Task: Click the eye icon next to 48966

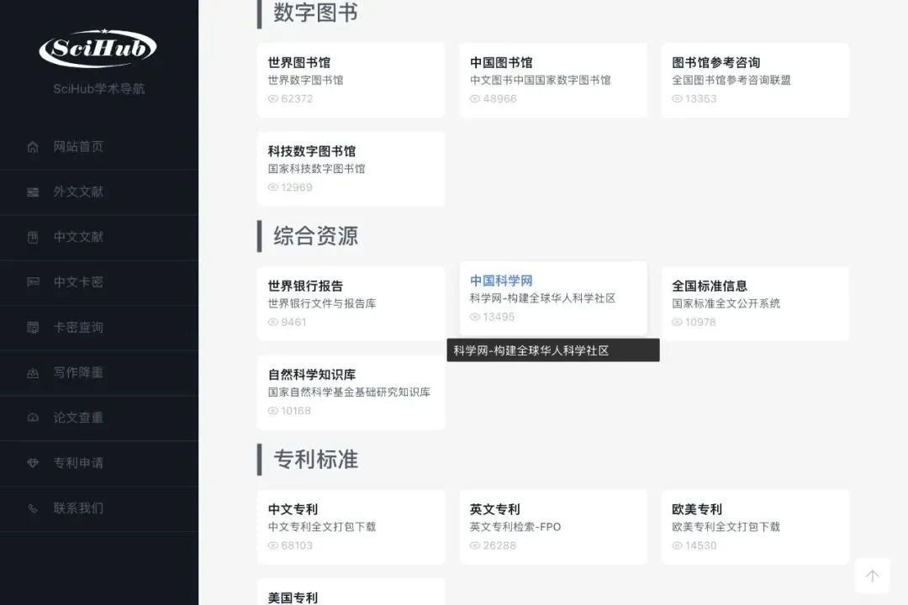Action: point(475,99)
